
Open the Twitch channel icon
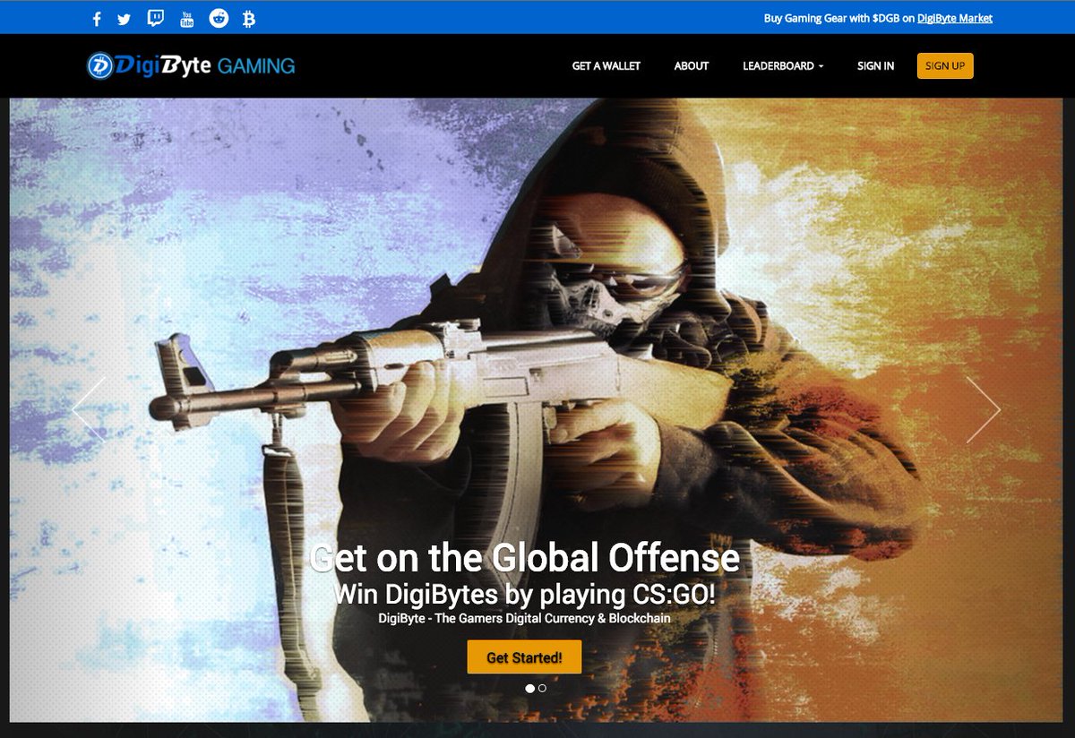(156, 18)
